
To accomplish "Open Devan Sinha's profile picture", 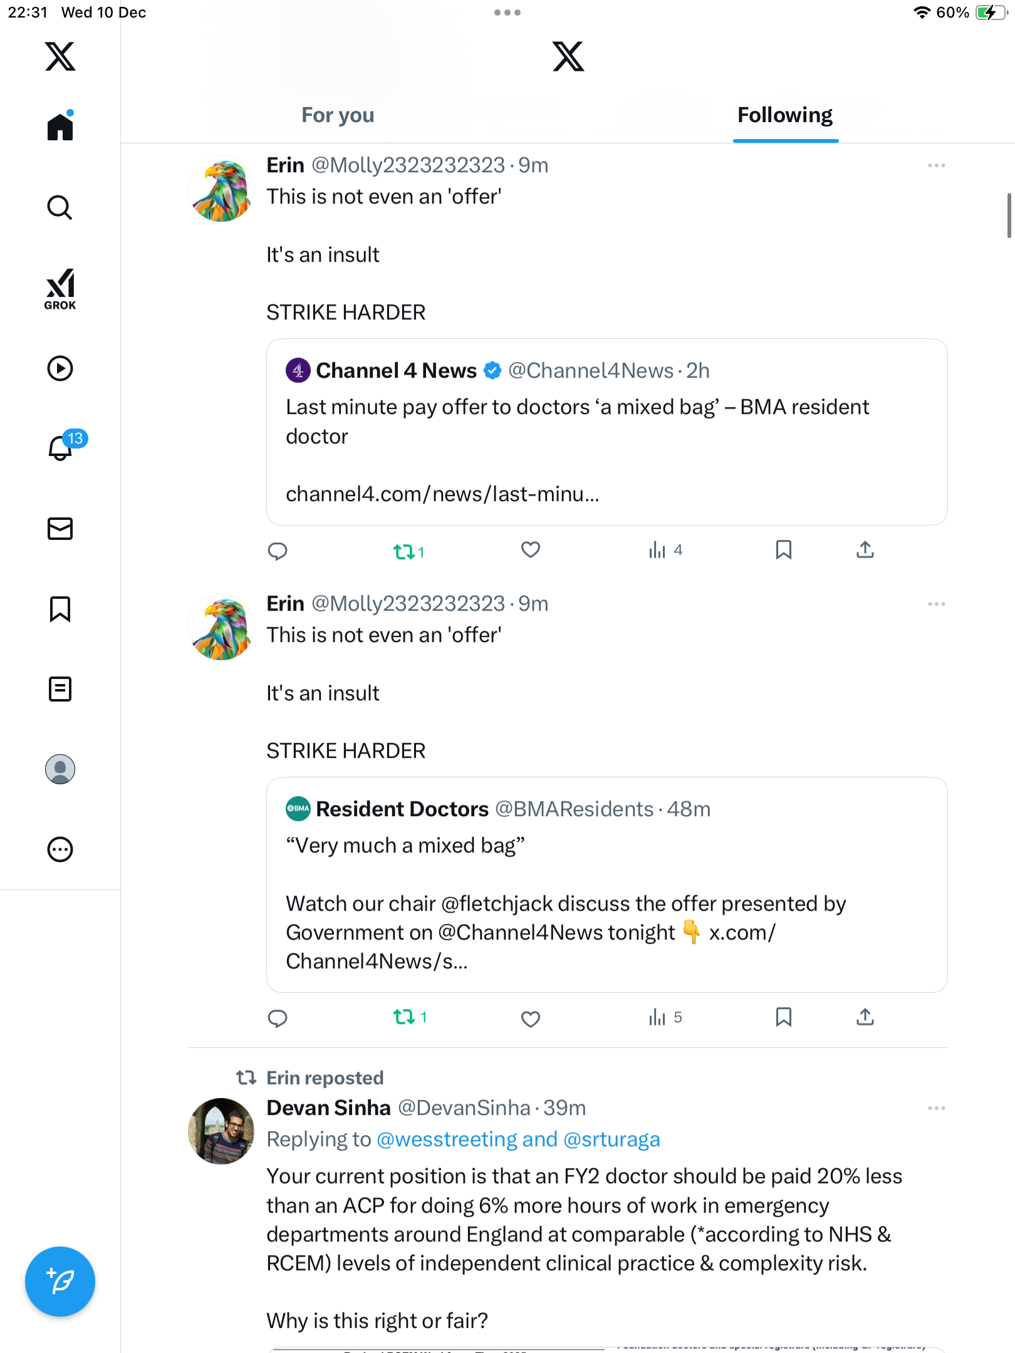I will 221,1131.
